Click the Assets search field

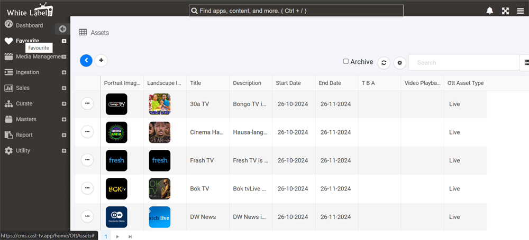463,63
